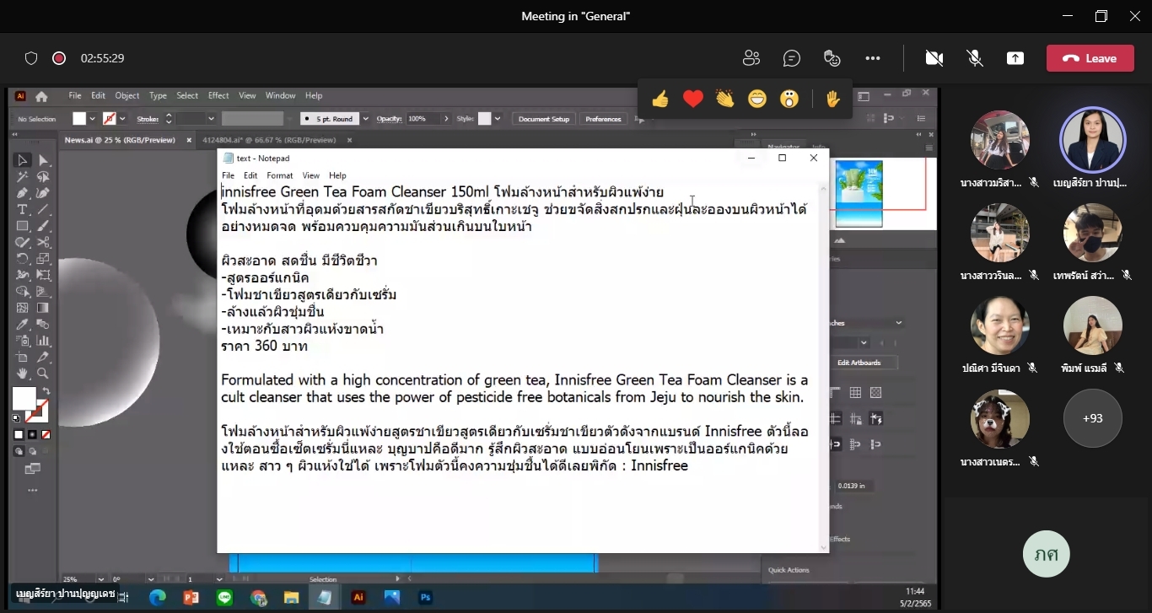Unmute the microphone in Teams
This screenshot has width=1152, height=613.
[x=975, y=58]
